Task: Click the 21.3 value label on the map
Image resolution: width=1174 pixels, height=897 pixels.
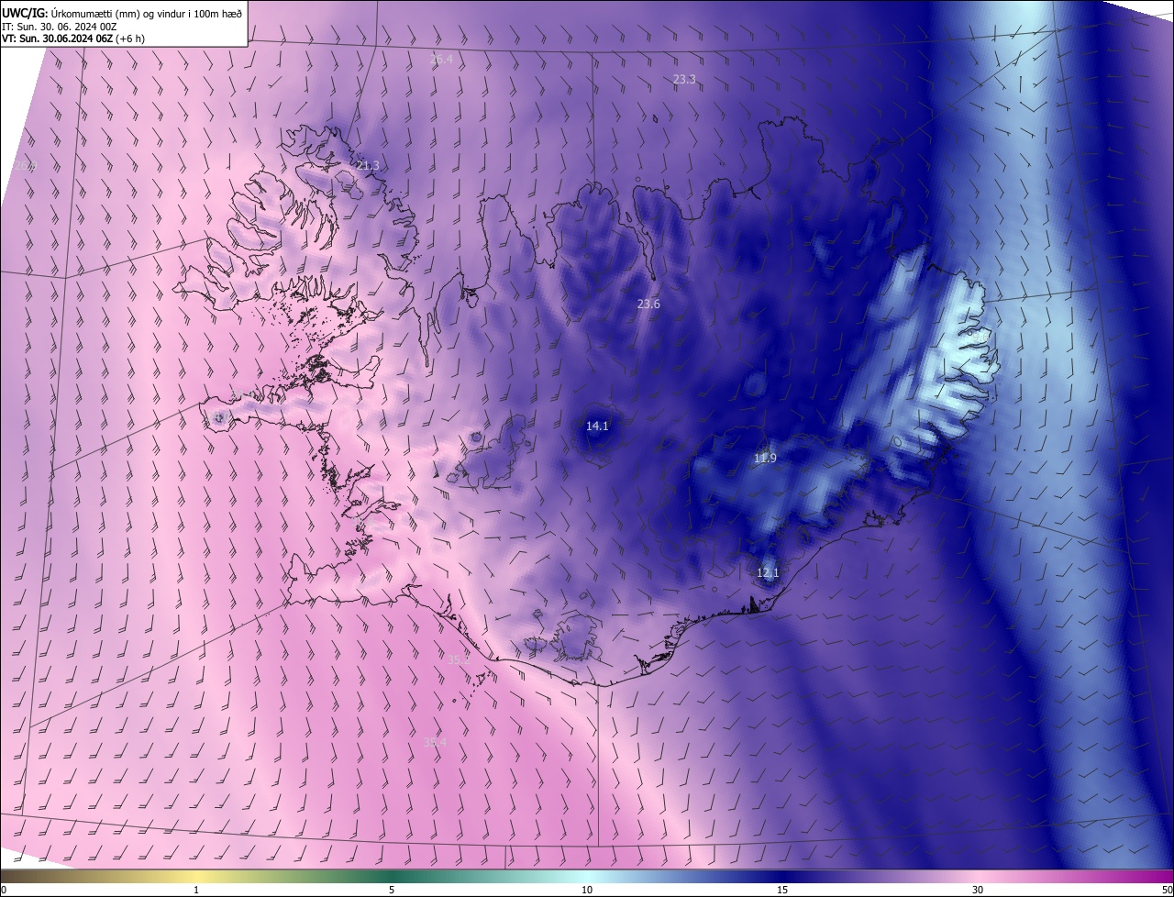Action: point(368,165)
